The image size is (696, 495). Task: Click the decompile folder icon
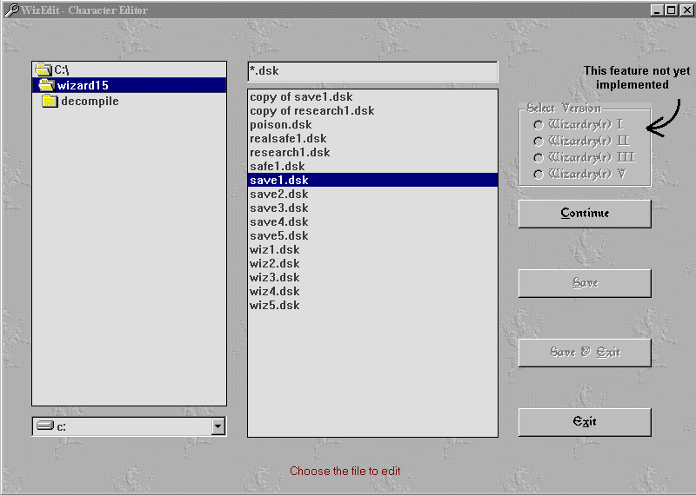click(50, 101)
